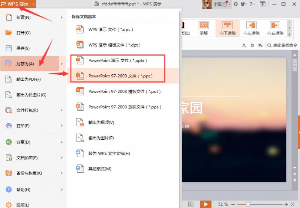Viewport: 300px width, 208px height.
Task: Click the 文档加密 lock document icon
Action: (x=9, y=157)
